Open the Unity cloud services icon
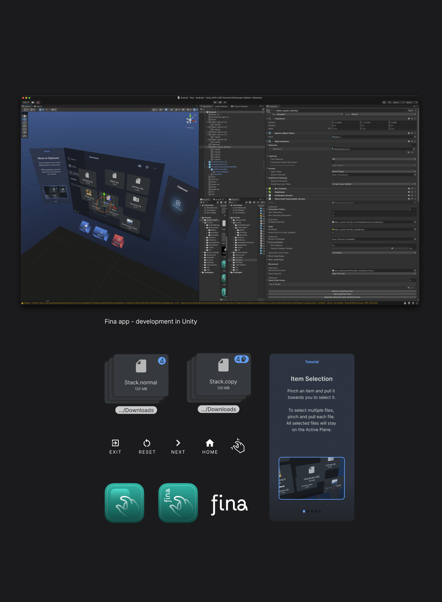Viewport: 442px width, 602px height. (x=33, y=102)
